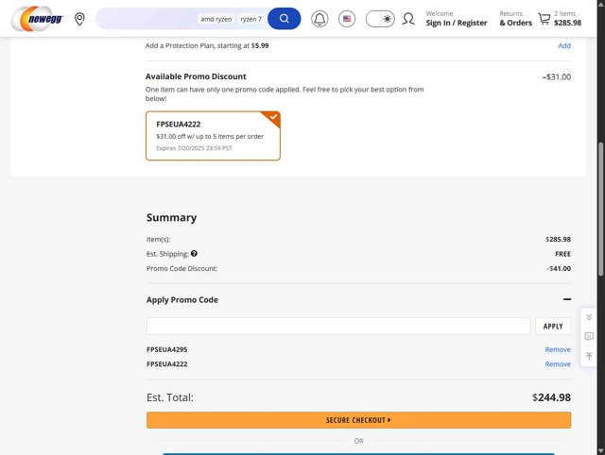Collapse the floating side panel chevrons
Screen dimensions: 605x455
click(589, 317)
